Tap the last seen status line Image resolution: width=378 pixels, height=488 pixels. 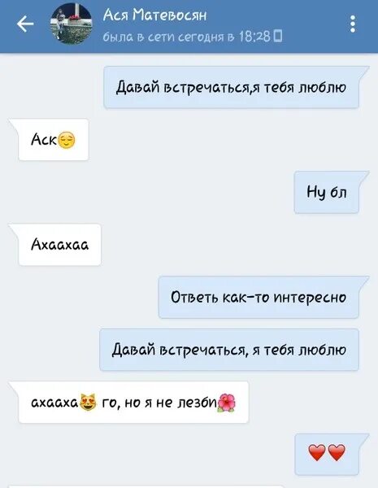click(x=193, y=37)
